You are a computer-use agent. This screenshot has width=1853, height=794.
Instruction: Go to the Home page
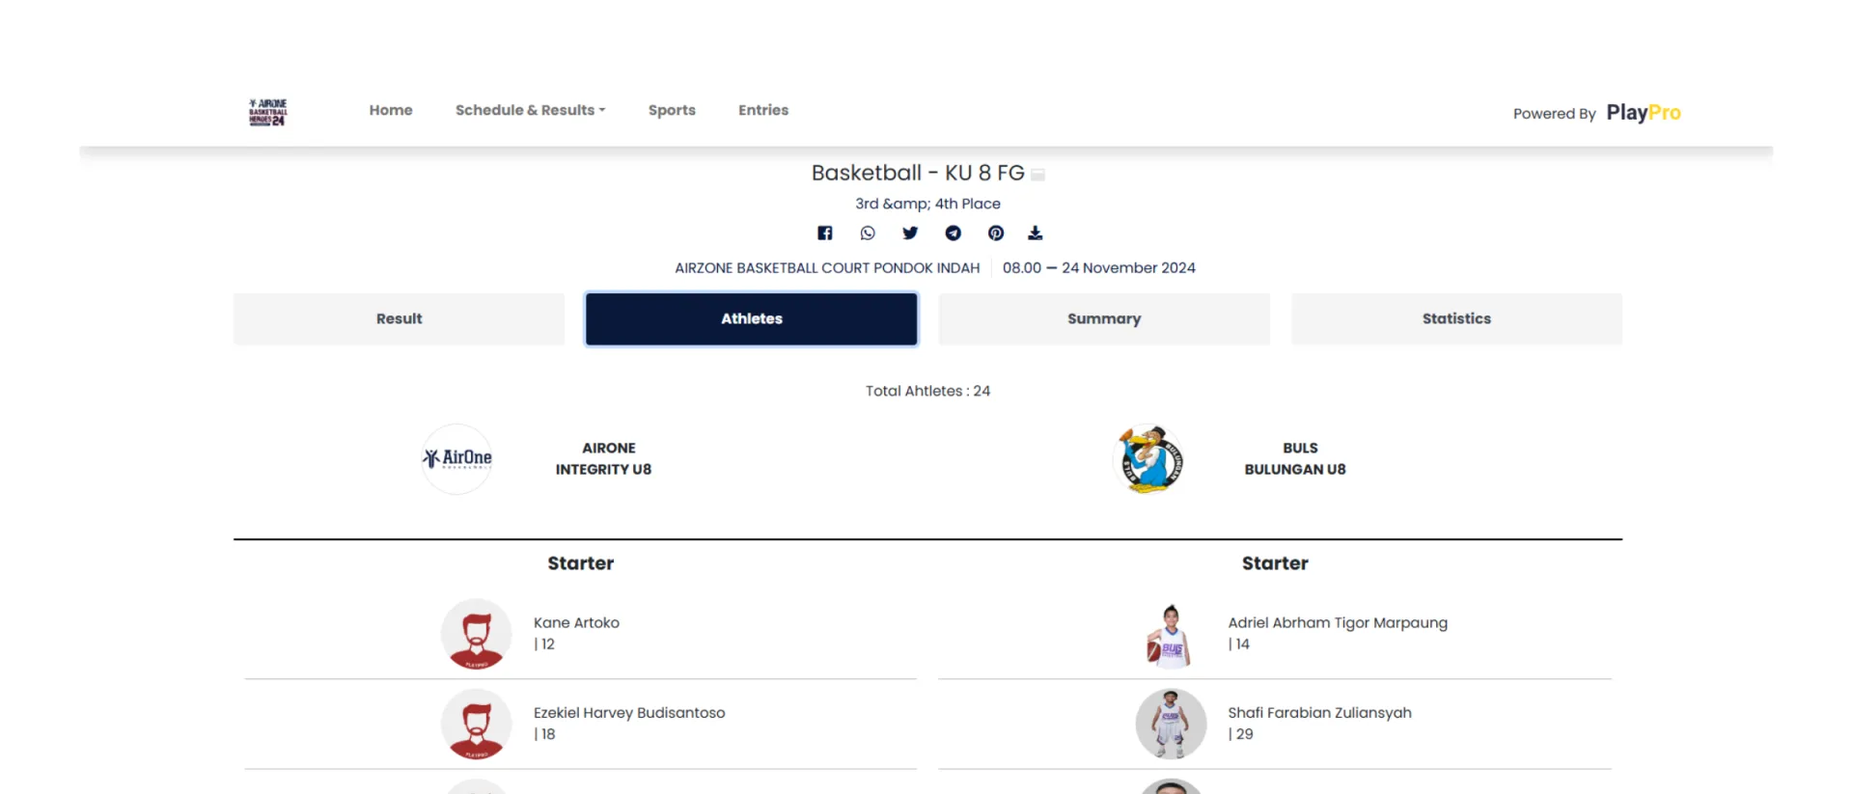(x=391, y=110)
